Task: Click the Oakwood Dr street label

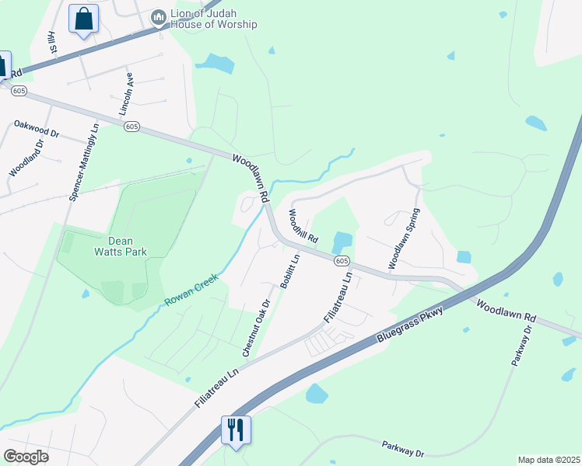Action: (x=37, y=129)
